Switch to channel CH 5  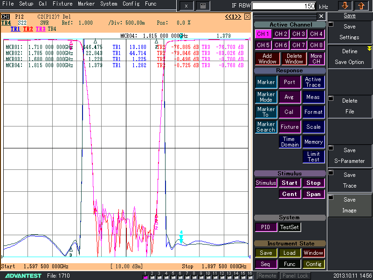tap(263, 45)
